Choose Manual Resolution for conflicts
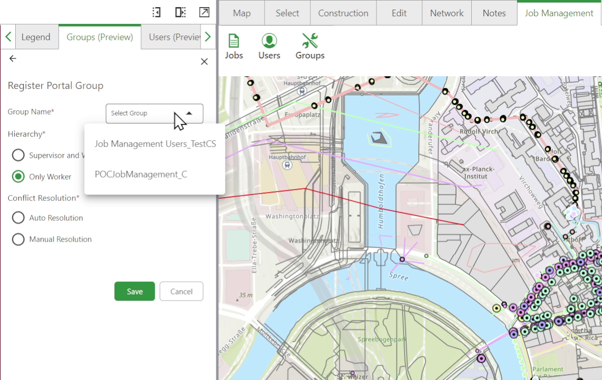The image size is (602, 380). pos(18,239)
